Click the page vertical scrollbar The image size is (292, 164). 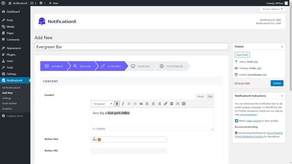tap(291, 46)
